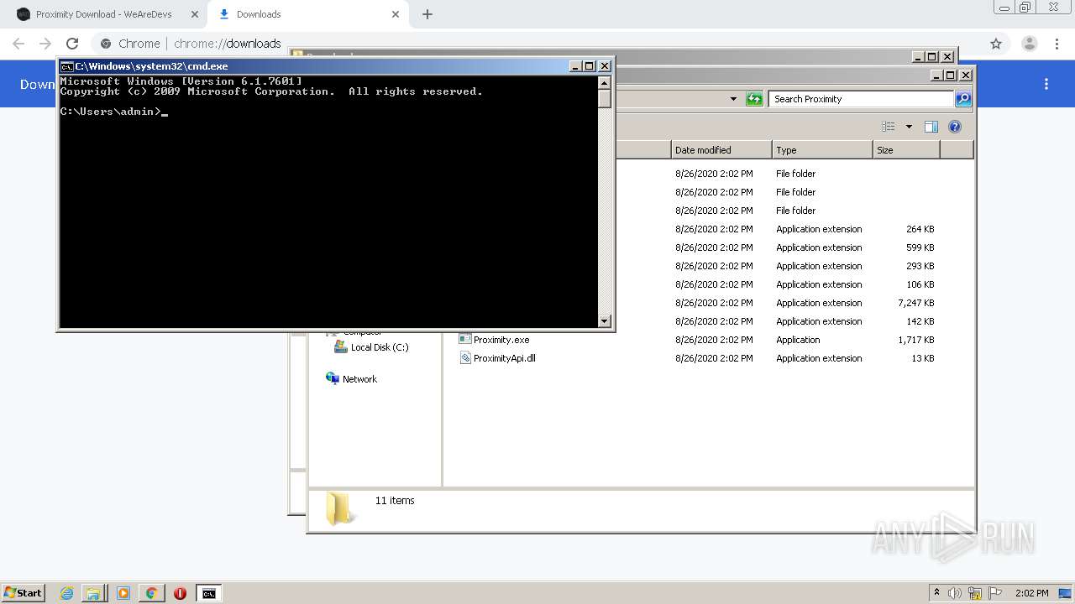The image size is (1075, 604).
Task: Open Opera browser taskbar icon
Action: 180,593
